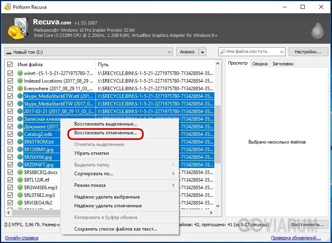332x243 pixels.
Task: Select the Документ (2017 file row
Action: [x=41, y=126]
